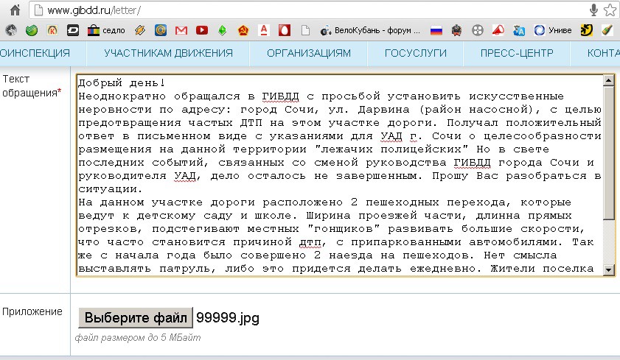Open the YouTube bookmark
This screenshot has height=360, width=620.
tap(201, 31)
